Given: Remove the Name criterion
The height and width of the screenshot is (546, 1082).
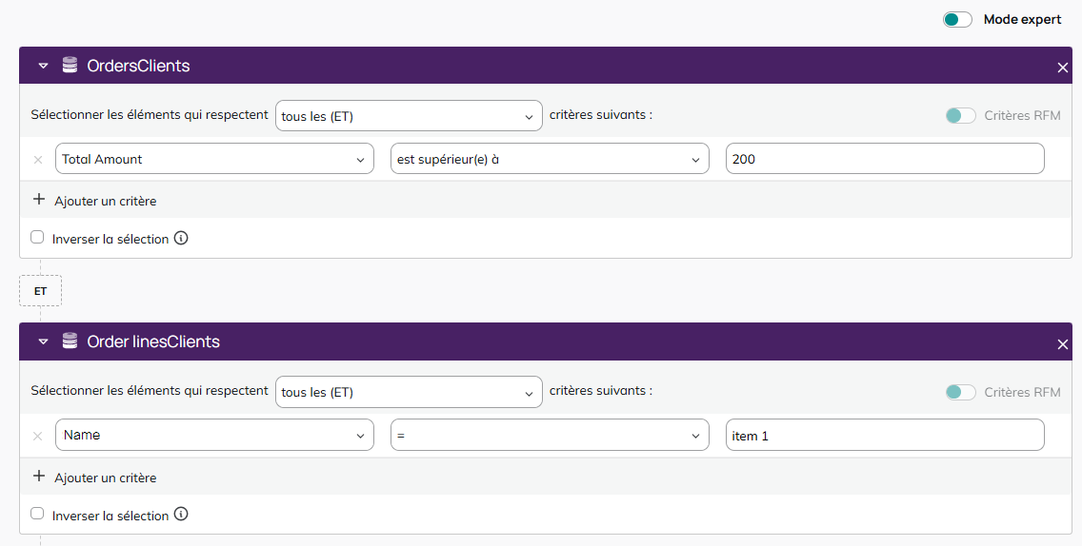Looking at the screenshot, I should click(x=38, y=436).
